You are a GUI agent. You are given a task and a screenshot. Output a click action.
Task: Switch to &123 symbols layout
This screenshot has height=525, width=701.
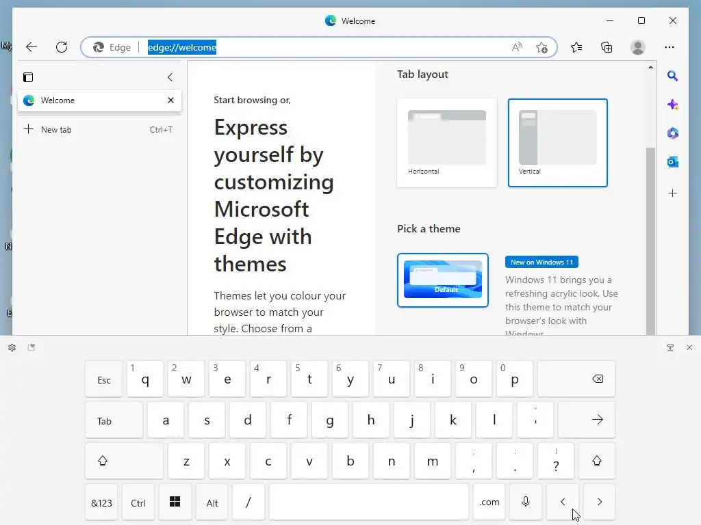(101, 502)
